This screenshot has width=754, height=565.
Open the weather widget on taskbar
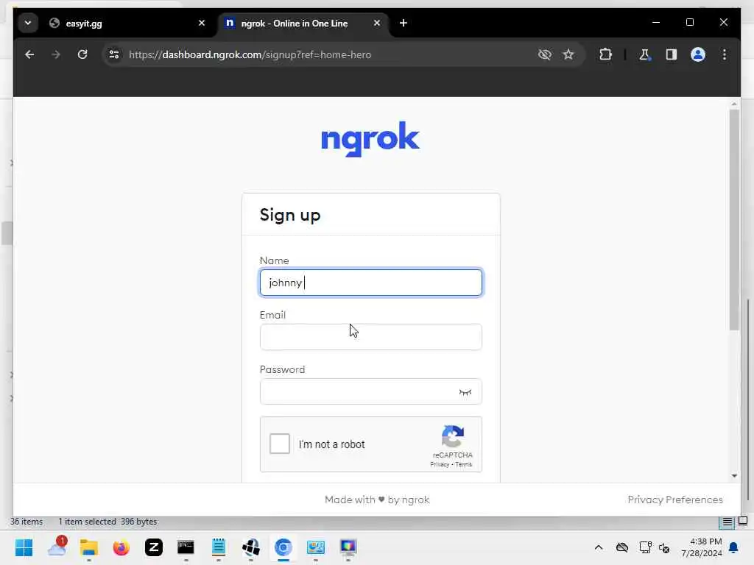click(57, 547)
